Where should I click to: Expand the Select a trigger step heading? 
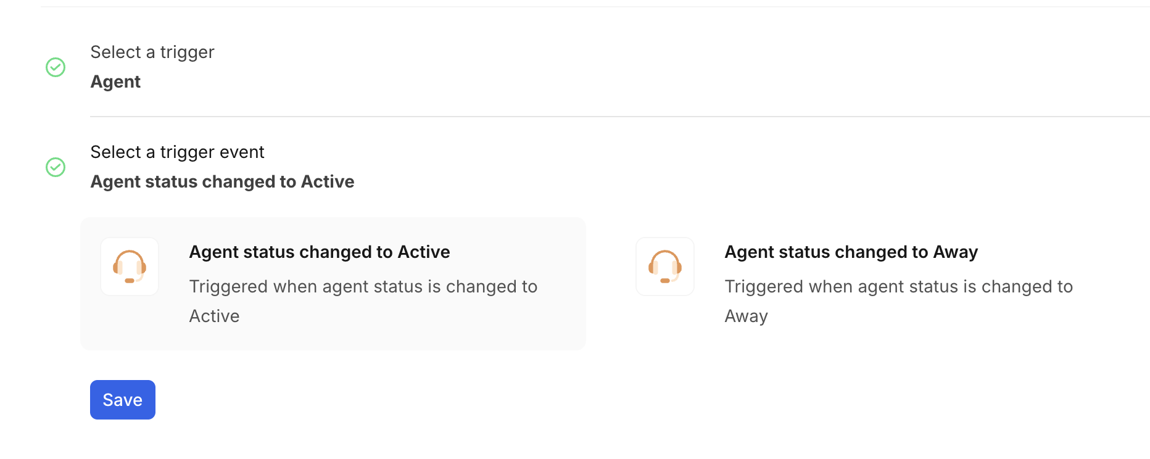[152, 52]
